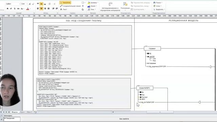Click the Паспорт attribute label
This screenshot has width=217, height=122.
(144, 97)
